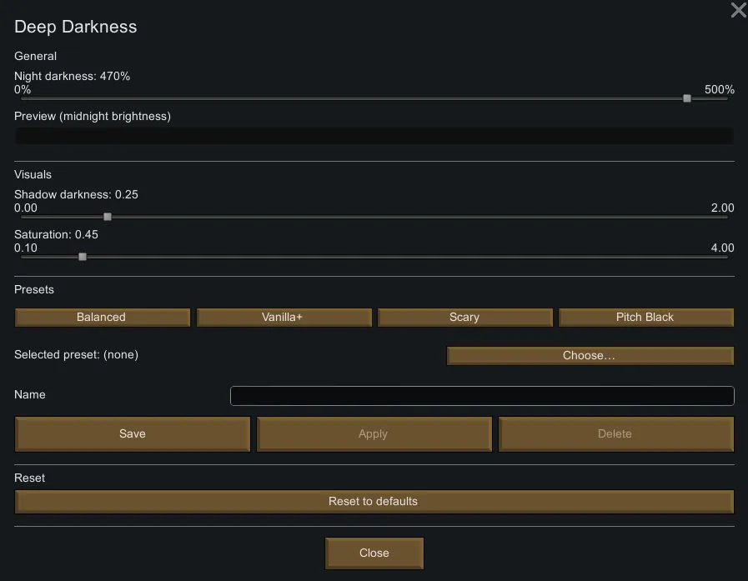Apply the Balanced preset
Viewport: 748px width, 581px height.
point(102,318)
